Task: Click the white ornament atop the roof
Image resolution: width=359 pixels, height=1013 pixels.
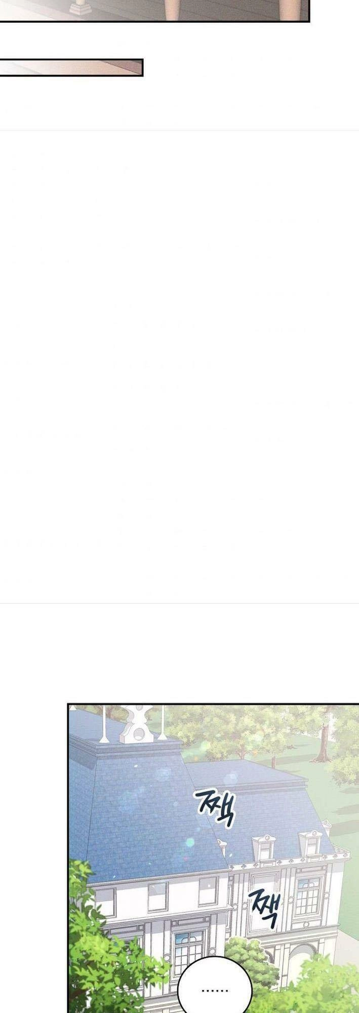Action: click(x=137, y=723)
